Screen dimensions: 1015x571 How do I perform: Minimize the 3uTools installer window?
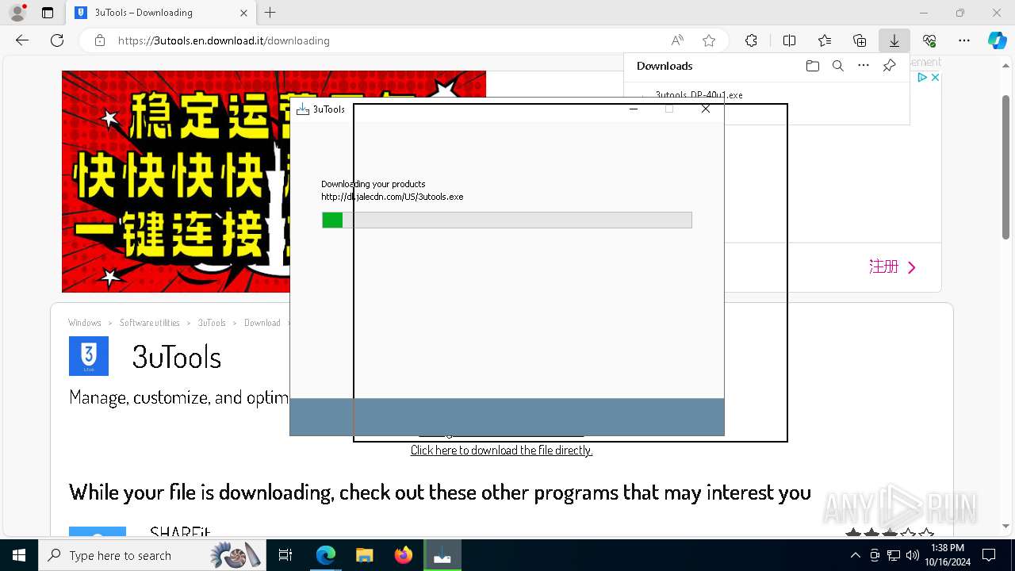[x=634, y=109]
